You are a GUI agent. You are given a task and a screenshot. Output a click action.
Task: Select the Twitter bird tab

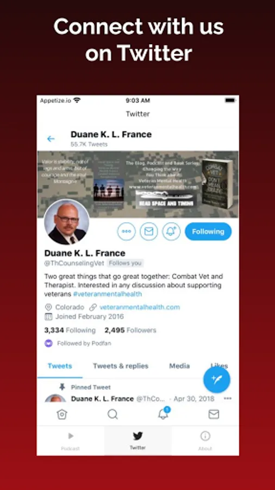tap(138, 441)
